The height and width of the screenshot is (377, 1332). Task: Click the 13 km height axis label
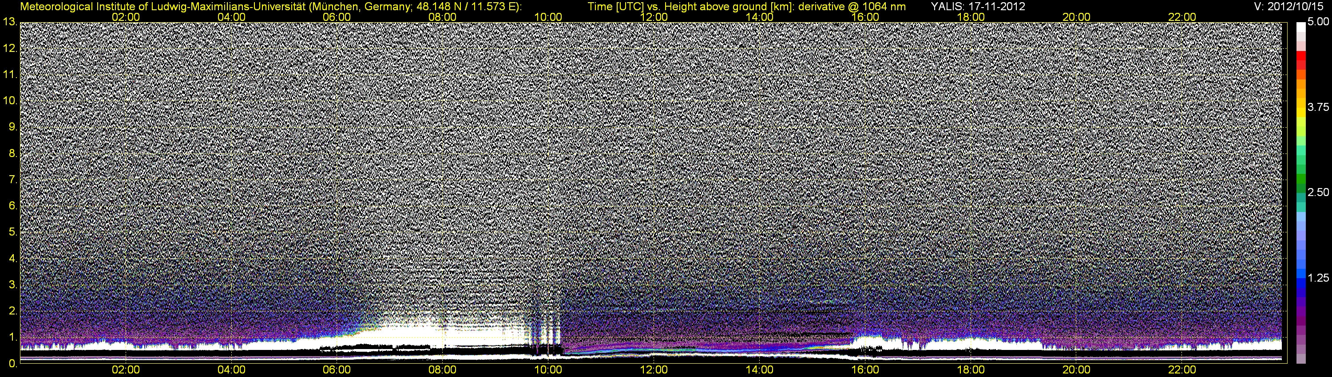9,22
